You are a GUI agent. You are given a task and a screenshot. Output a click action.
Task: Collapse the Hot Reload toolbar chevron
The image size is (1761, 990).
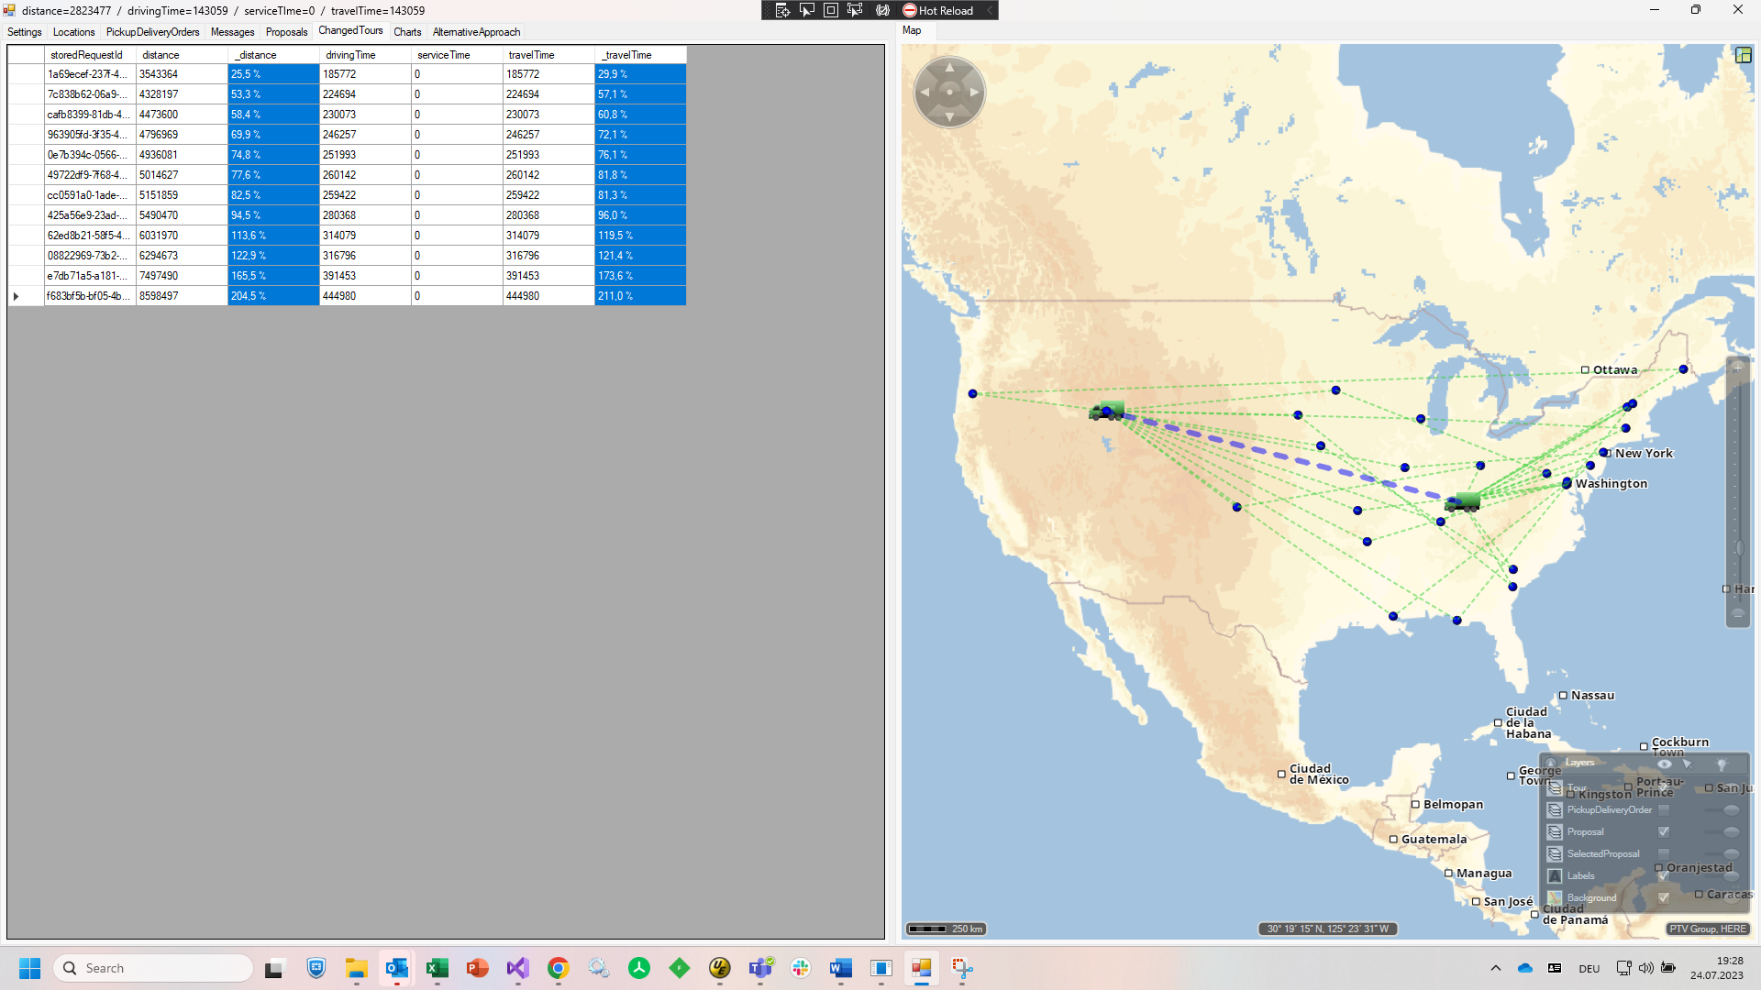[990, 10]
